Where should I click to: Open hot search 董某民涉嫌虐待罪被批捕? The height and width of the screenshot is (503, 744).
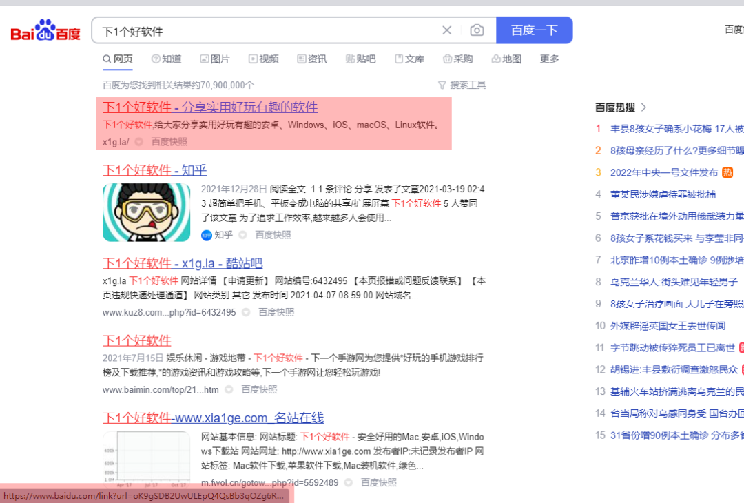click(x=663, y=194)
